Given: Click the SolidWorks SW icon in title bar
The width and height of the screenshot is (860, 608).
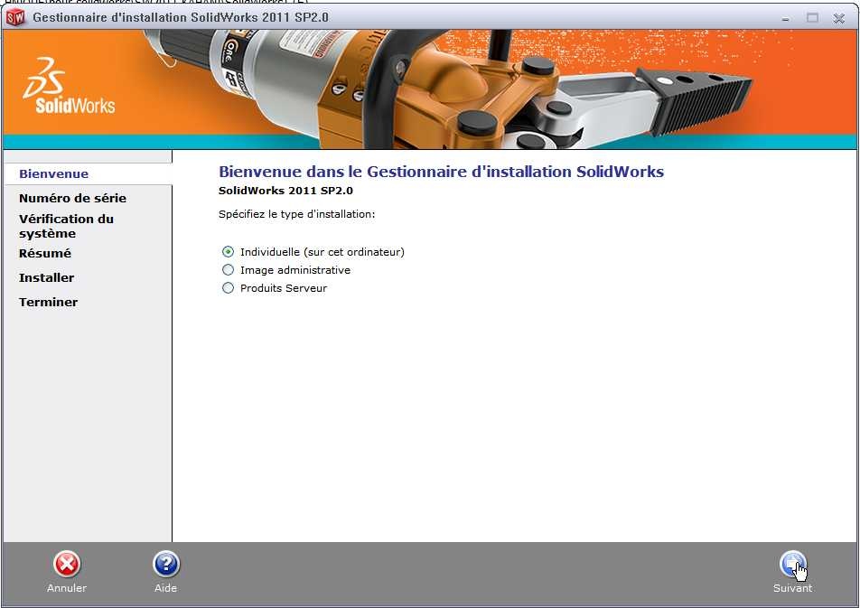Looking at the screenshot, I should click(14, 17).
